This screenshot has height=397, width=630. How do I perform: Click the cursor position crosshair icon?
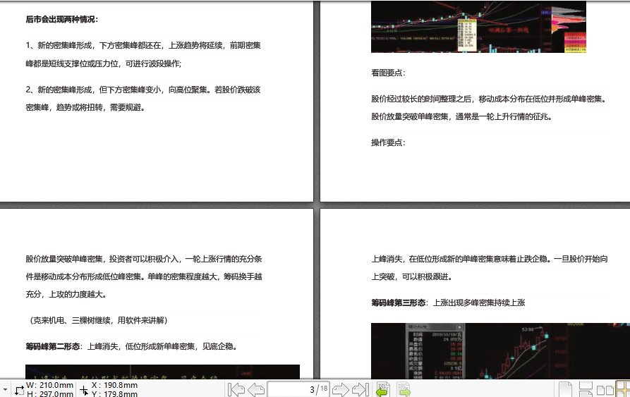coord(84,389)
